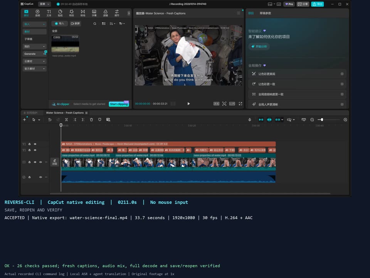
Task: Expand the 官方素材 sidebar section
Action: [34, 69]
